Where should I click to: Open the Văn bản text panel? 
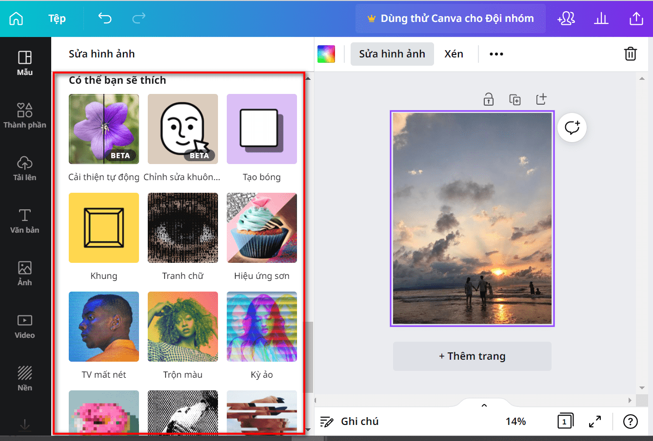[25, 221]
